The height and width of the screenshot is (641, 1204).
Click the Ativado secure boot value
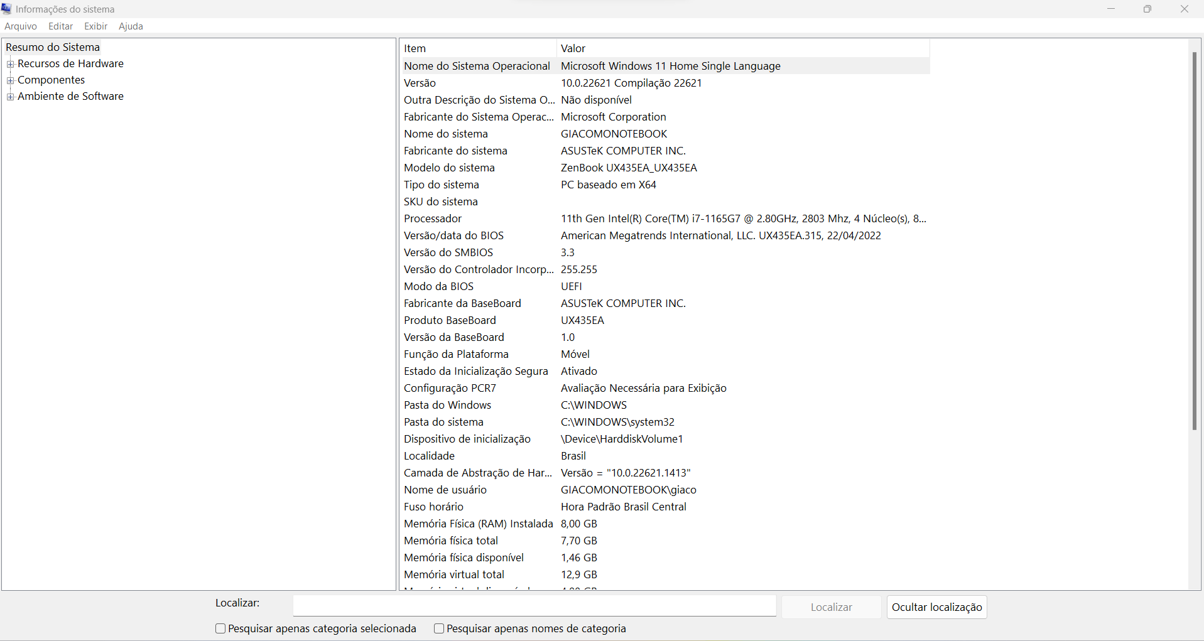coord(579,371)
